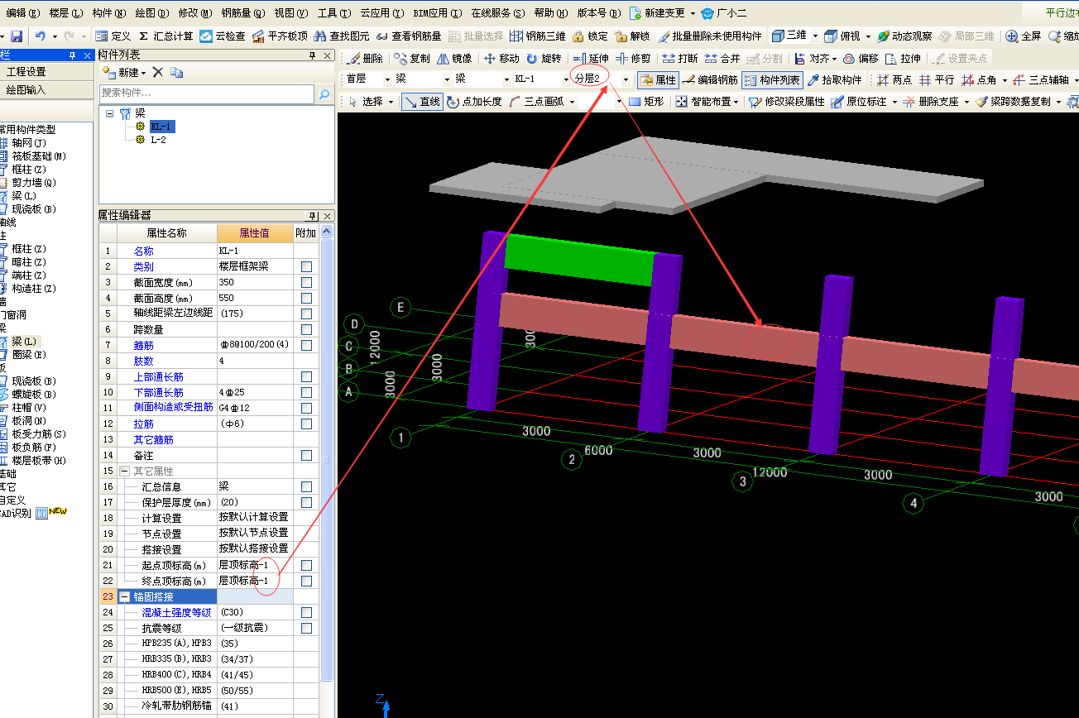The image size is (1079, 718).
Task: Select the 修剪 trim tool
Action: click(x=632, y=59)
